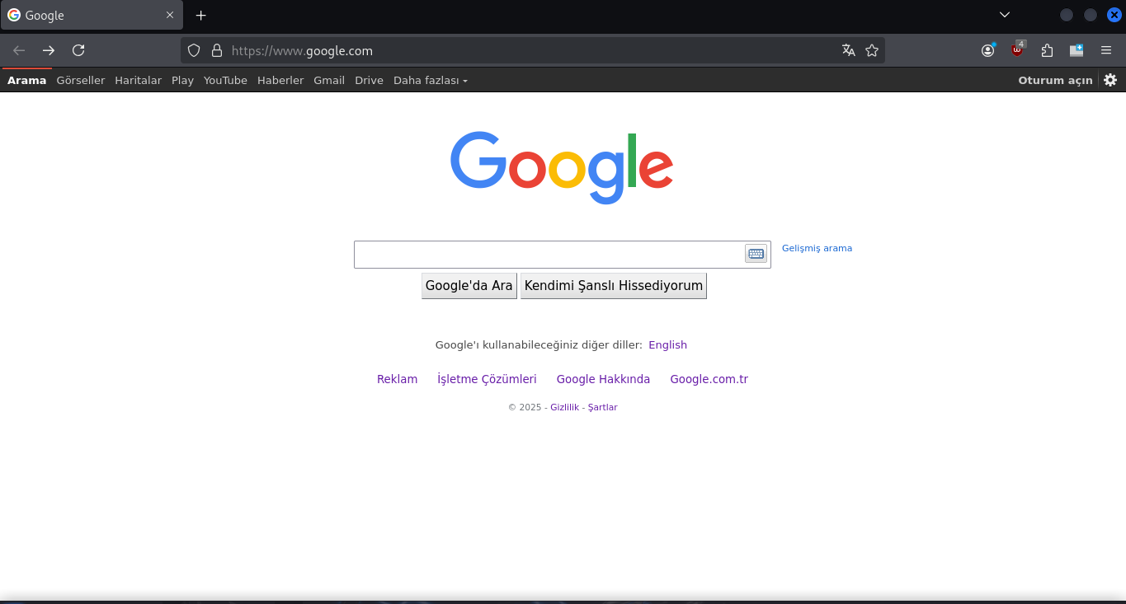Open Gmail from the top bar
The height and width of the screenshot is (604, 1126).
pyautogui.click(x=329, y=80)
